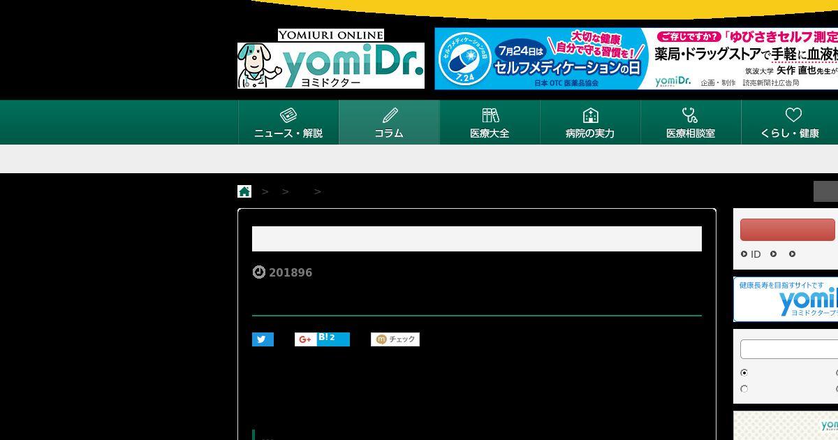Viewport: 838px width, 440px height.
Task: Share the article on Twitter
Action: (x=263, y=339)
